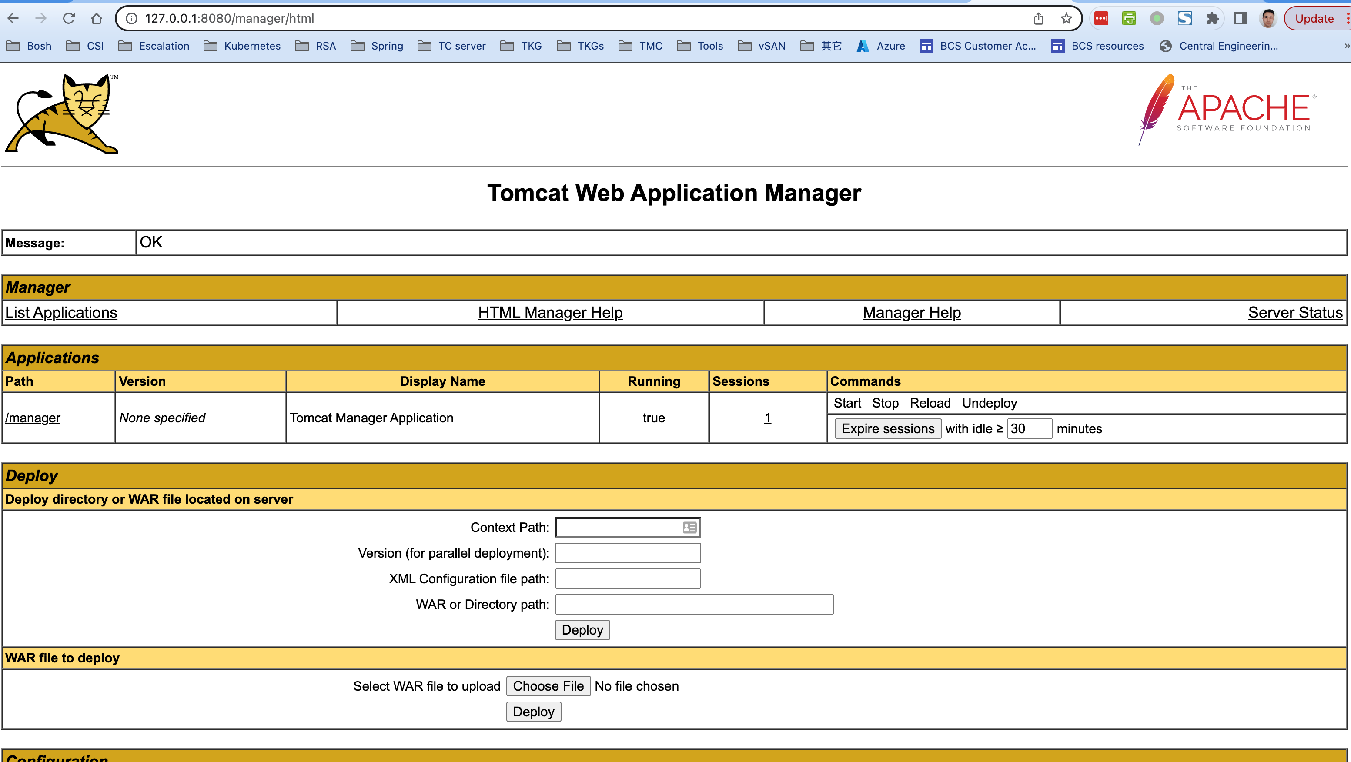
Task: Click the Reload command text
Action: click(930, 403)
